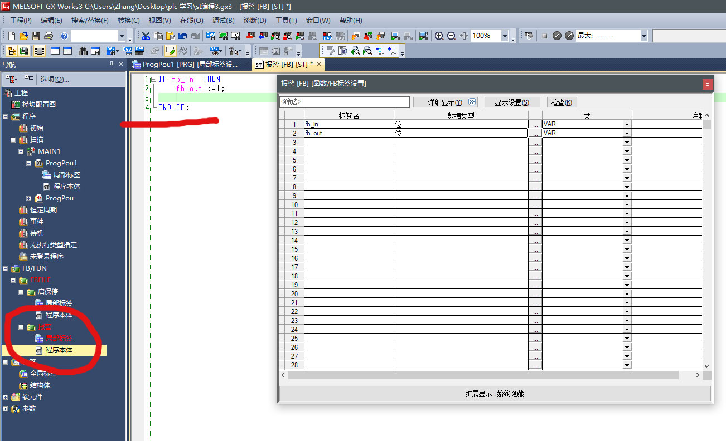Open the 转换(C) menu
Viewport: 726px width, 441px height.
[128, 21]
